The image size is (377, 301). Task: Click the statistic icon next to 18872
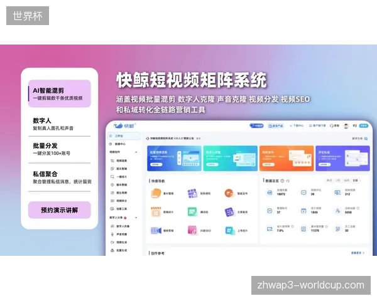click(270, 193)
